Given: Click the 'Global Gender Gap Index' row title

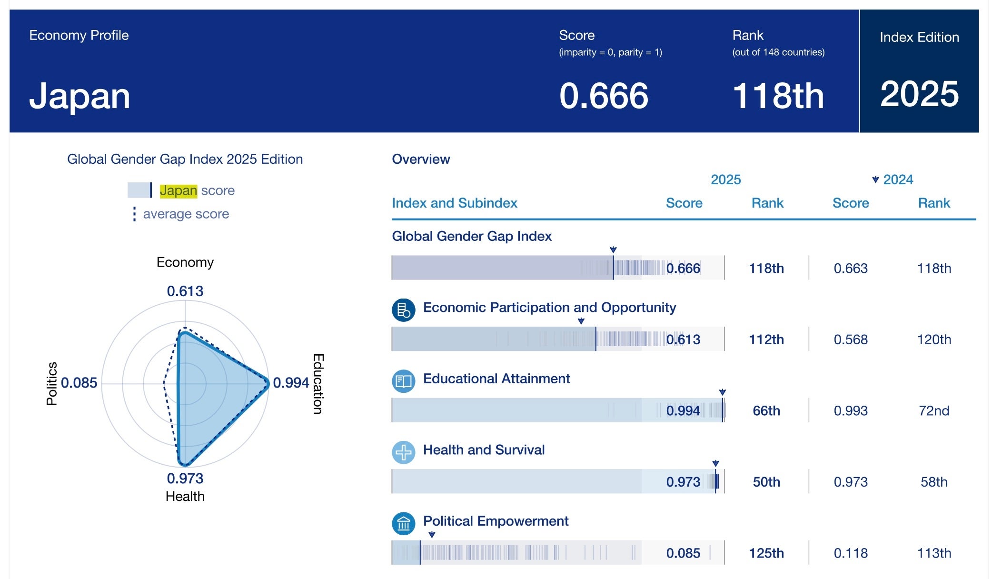Looking at the screenshot, I should [472, 236].
